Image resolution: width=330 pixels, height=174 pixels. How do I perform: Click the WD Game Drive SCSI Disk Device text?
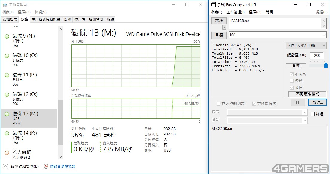(163, 34)
